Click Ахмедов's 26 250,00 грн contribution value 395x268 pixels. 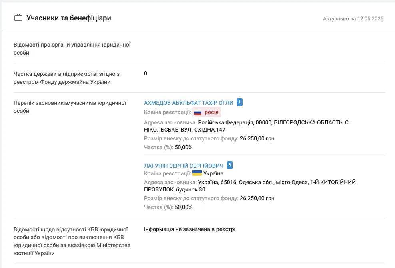pyautogui.click(x=257, y=138)
